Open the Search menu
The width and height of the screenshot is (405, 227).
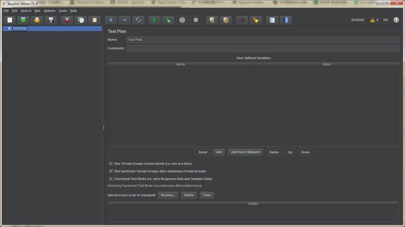(26, 11)
